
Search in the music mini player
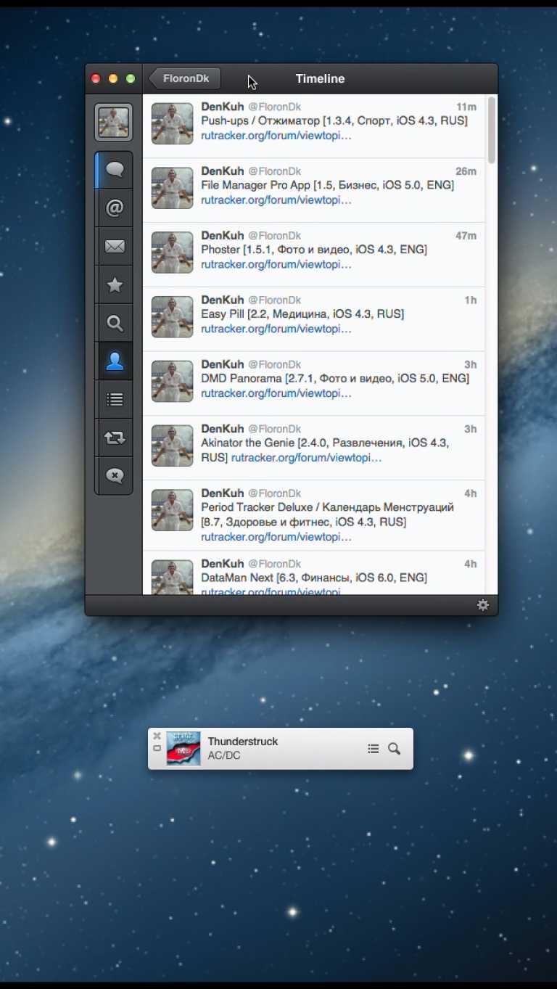(394, 749)
